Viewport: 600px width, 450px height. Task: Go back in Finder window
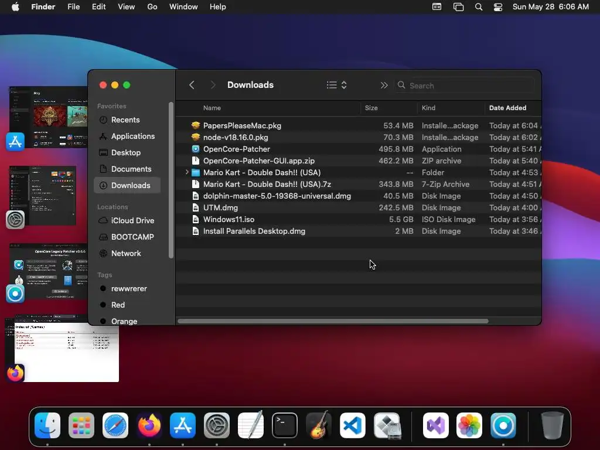pyautogui.click(x=192, y=85)
